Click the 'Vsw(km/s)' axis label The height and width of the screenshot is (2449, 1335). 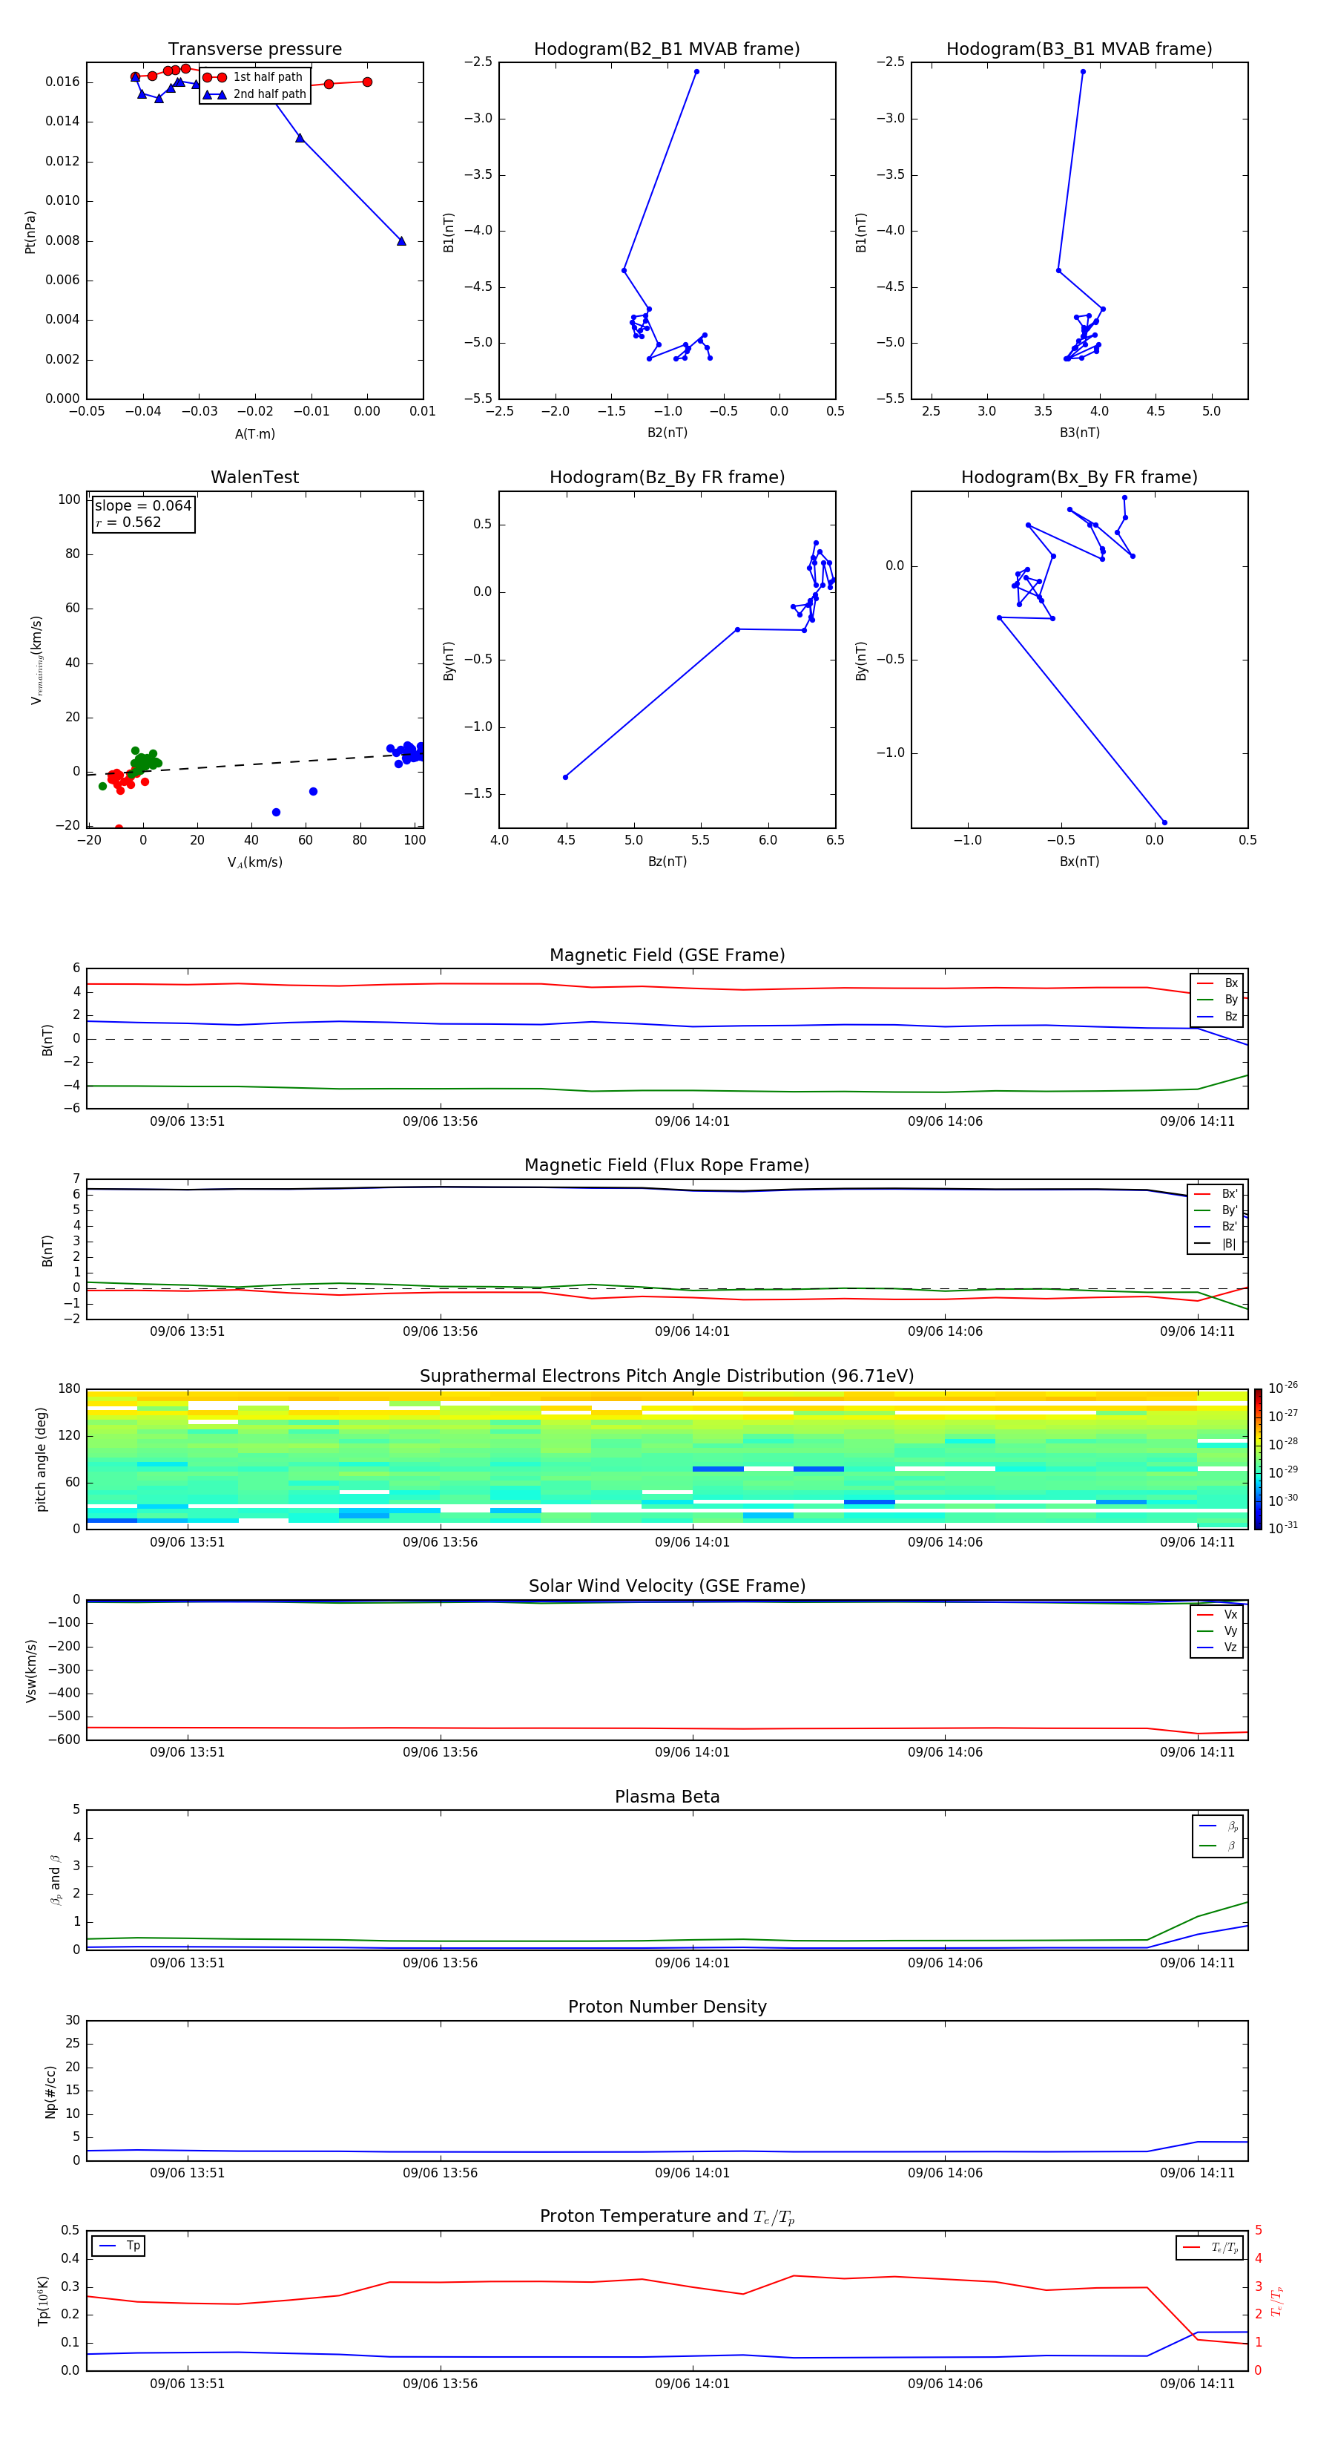coord(30,1671)
